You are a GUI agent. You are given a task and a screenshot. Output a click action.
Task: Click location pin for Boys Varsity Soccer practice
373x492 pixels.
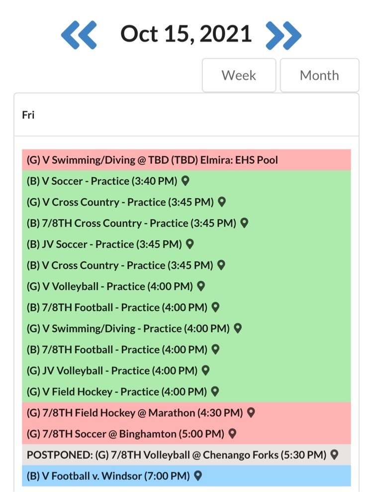[x=185, y=181]
